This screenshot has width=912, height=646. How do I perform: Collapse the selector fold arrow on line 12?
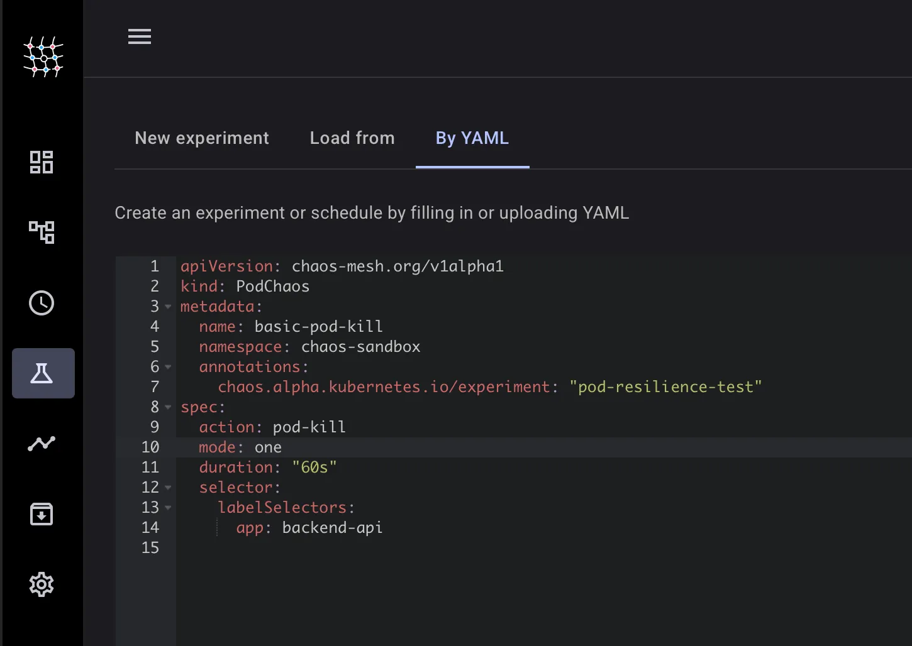click(168, 488)
